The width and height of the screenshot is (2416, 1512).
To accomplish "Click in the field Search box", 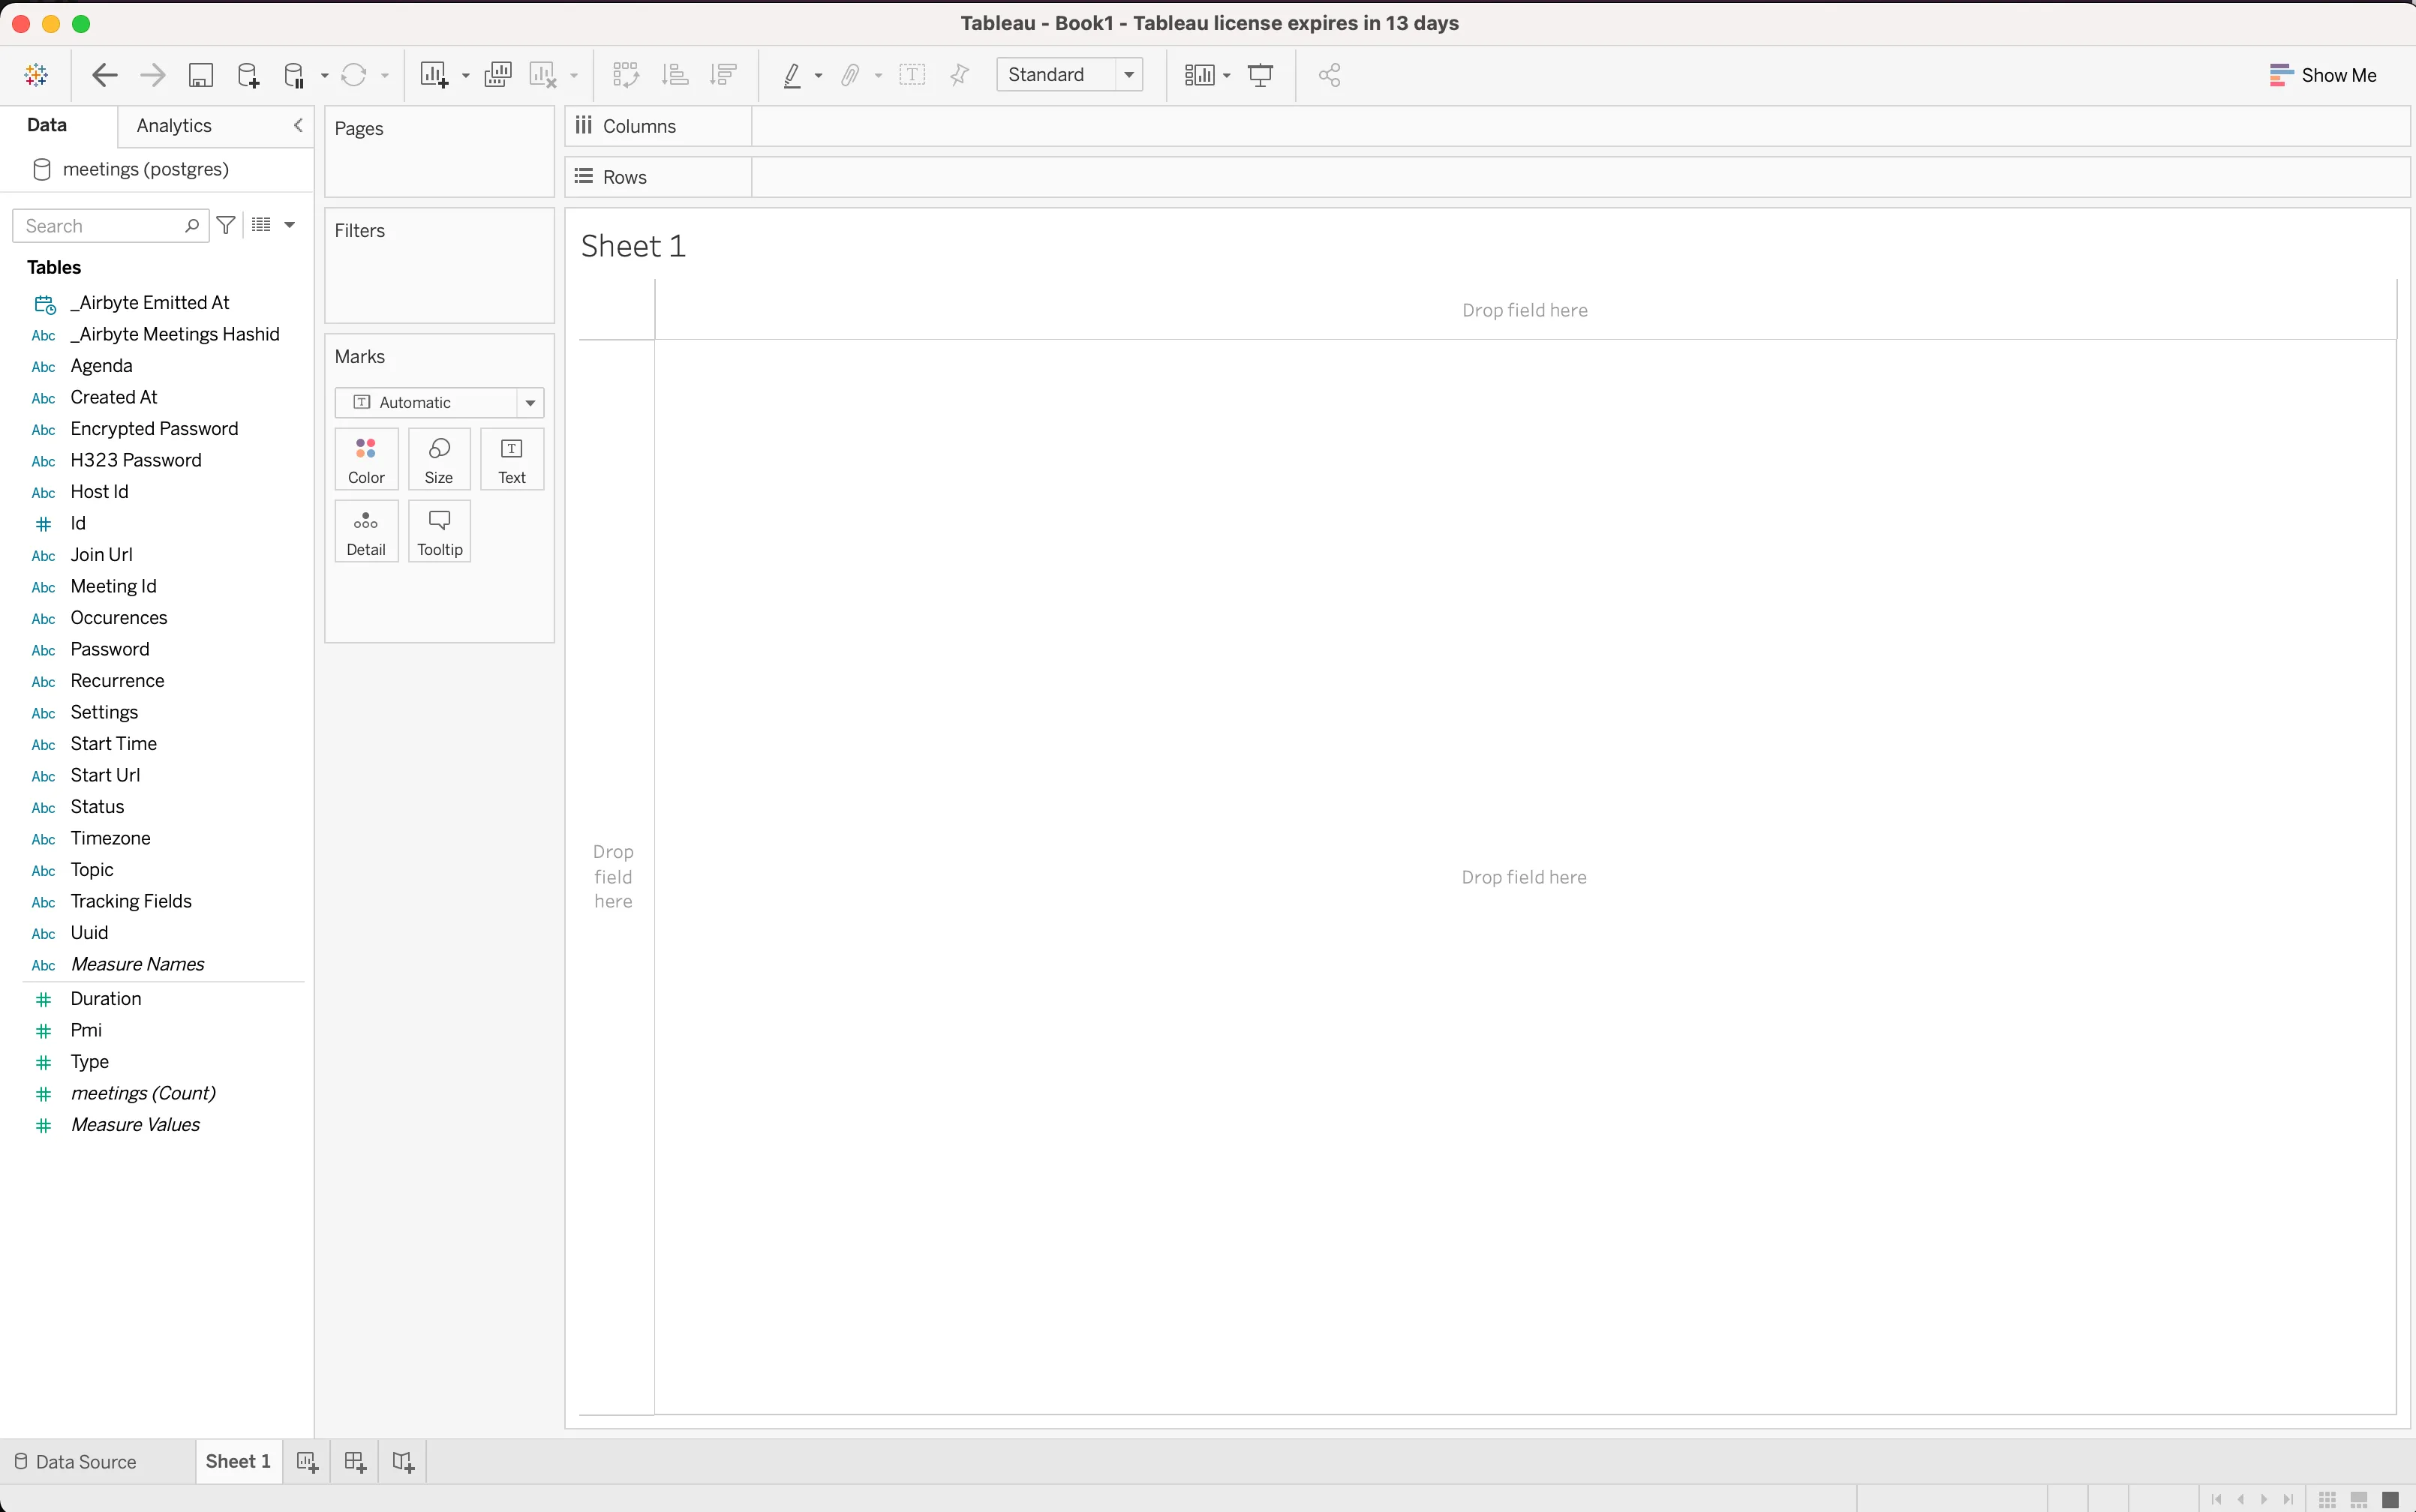I will (x=100, y=226).
